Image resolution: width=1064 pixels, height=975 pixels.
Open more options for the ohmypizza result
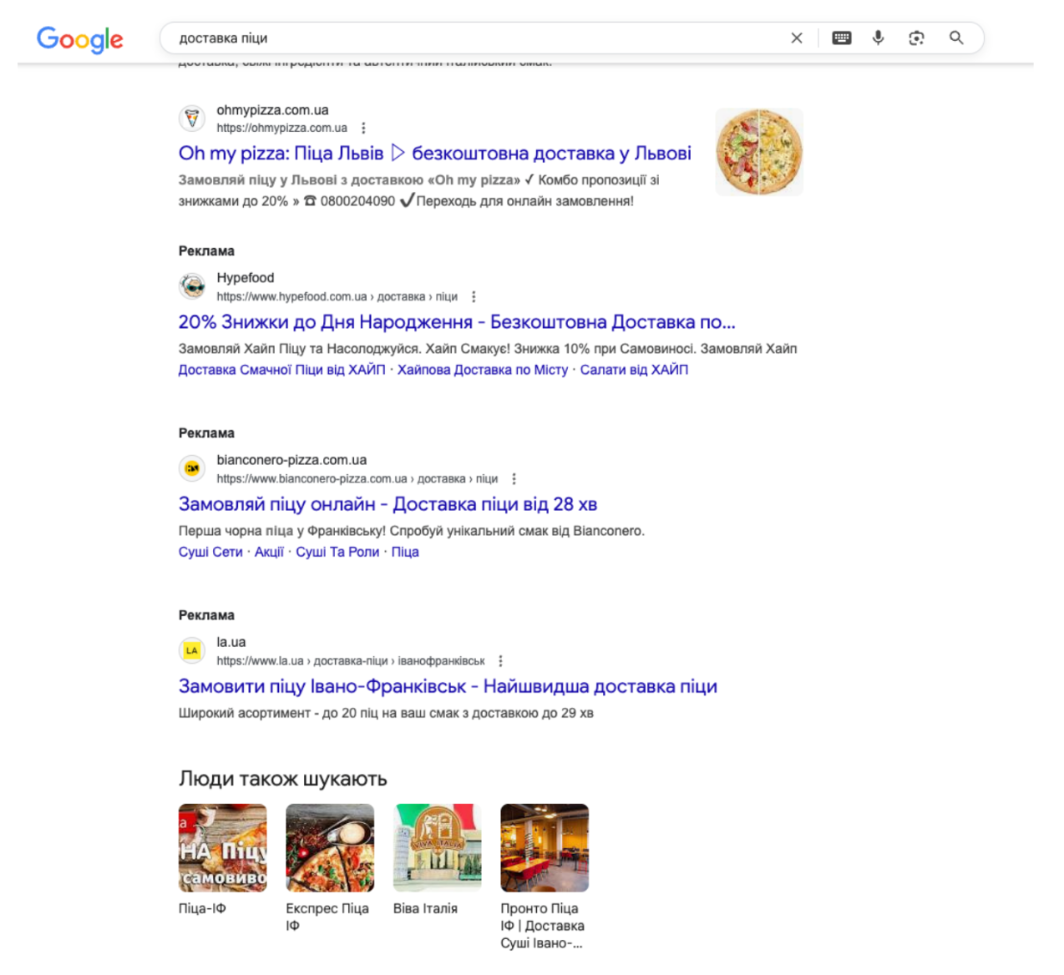coord(363,129)
